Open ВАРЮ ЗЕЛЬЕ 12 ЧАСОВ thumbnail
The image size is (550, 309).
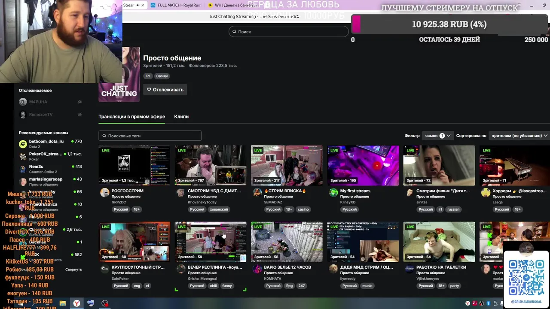287,242
